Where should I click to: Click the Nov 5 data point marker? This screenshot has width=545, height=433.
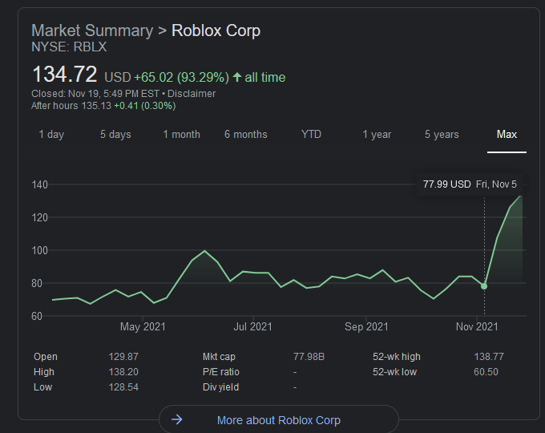tap(484, 286)
